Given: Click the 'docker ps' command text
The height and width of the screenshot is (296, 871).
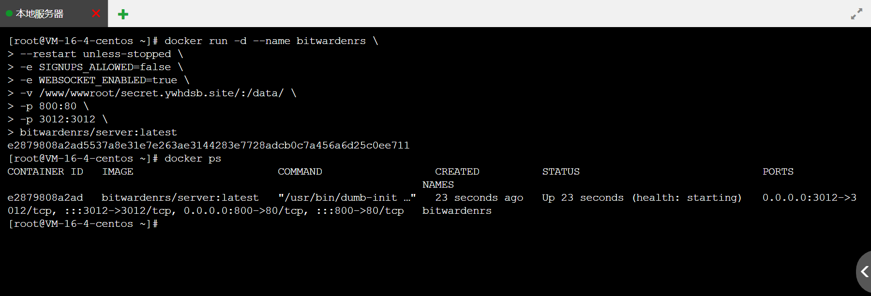Looking at the screenshot, I should pyautogui.click(x=193, y=159).
